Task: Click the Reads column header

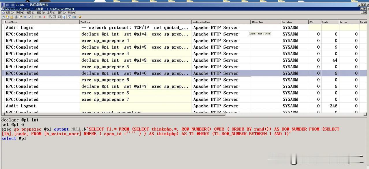Action: (330, 22)
